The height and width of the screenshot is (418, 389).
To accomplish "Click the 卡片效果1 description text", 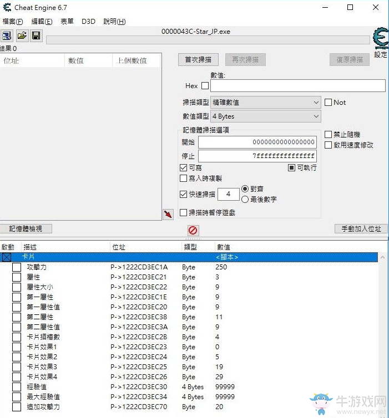I will click(x=42, y=347).
